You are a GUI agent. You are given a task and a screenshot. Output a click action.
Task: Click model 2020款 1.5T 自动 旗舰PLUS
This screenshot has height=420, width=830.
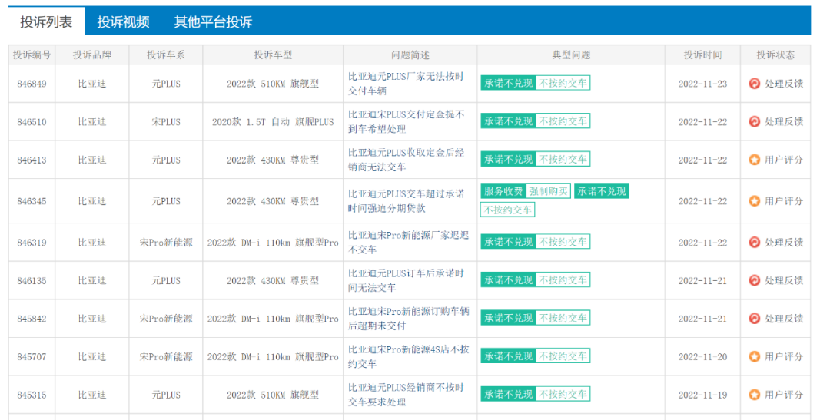click(x=273, y=121)
